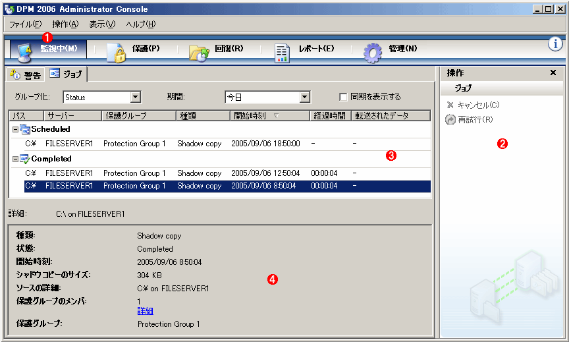The image size is (569, 342).
Task: Click the レポート(E) report chart icon
Action: click(282, 53)
